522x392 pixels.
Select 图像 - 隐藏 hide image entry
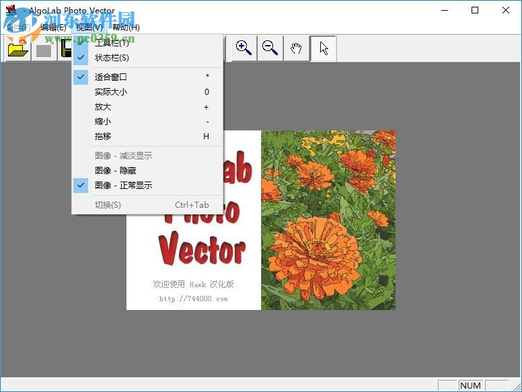coord(147,171)
